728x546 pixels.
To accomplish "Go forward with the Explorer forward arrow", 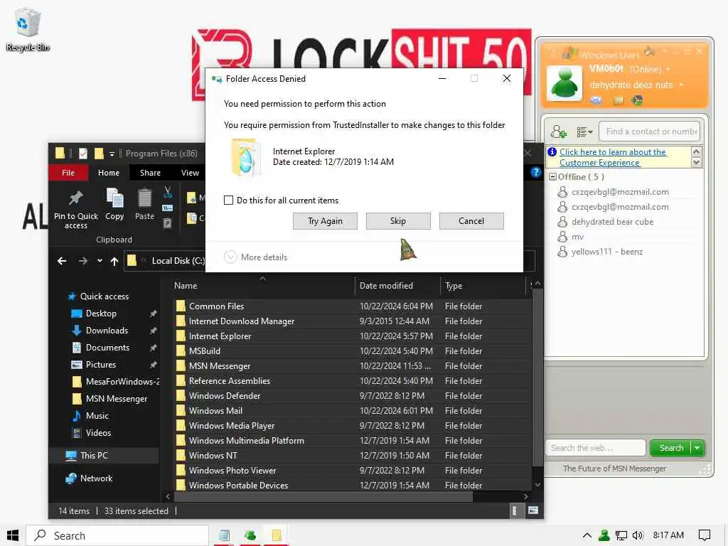I will (82, 261).
